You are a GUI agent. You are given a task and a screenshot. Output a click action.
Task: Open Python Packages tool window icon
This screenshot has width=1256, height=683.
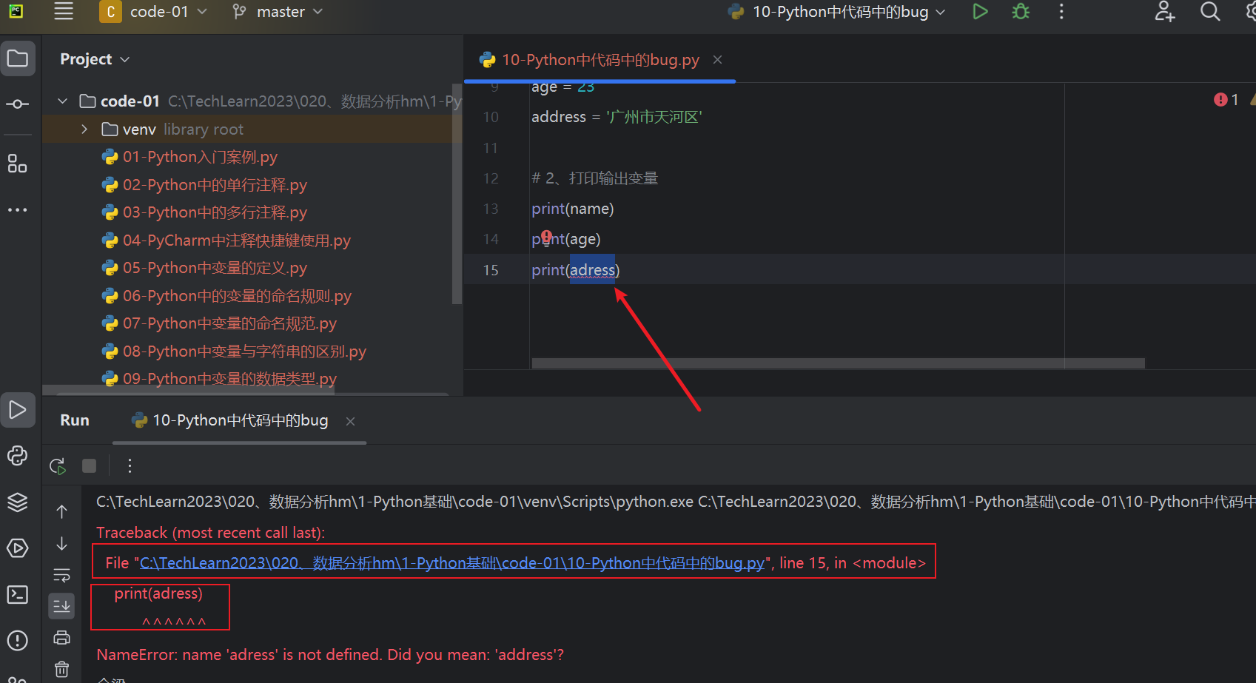(x=18, y=456)
